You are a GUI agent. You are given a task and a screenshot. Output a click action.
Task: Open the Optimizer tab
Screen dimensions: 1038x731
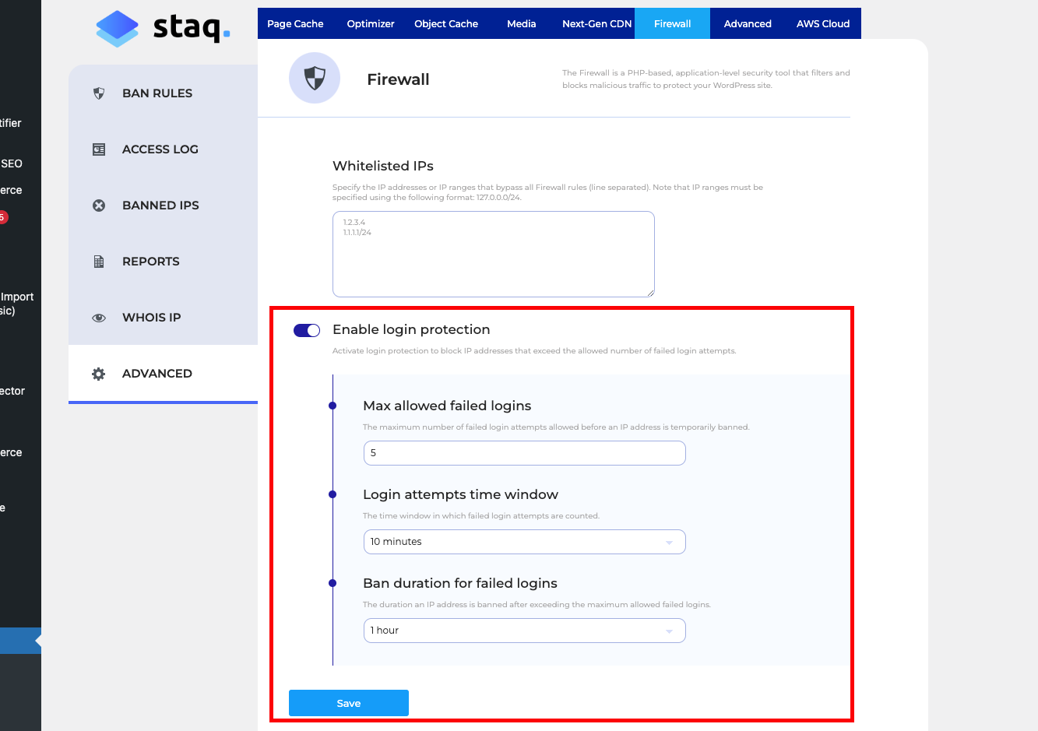(x=371, y=24)
